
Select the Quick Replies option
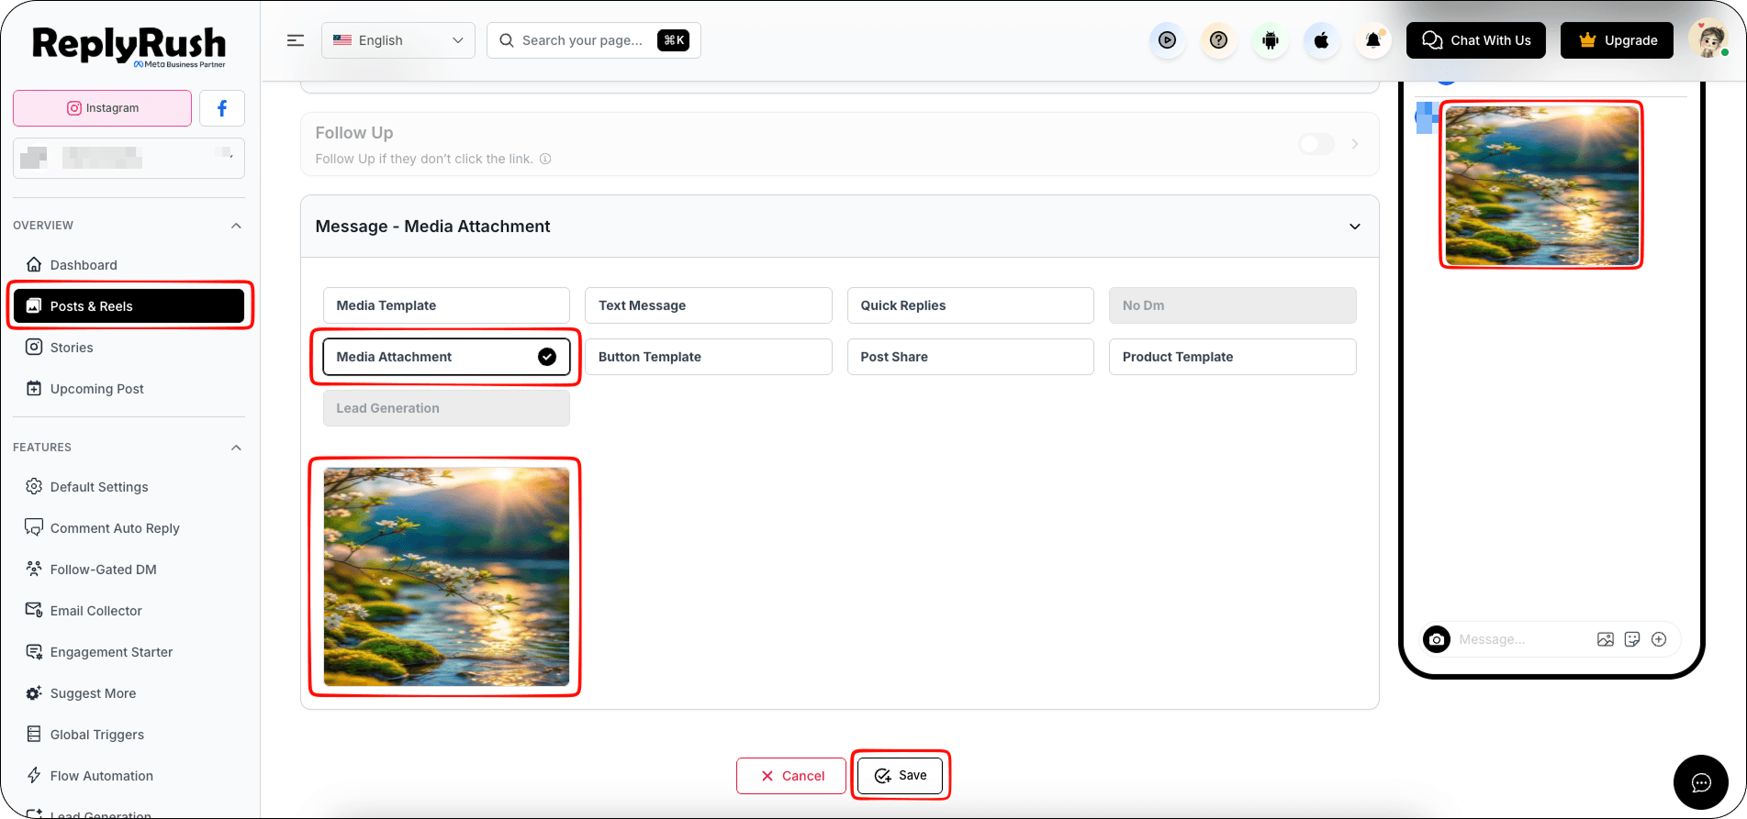click(x=970, y=305)
